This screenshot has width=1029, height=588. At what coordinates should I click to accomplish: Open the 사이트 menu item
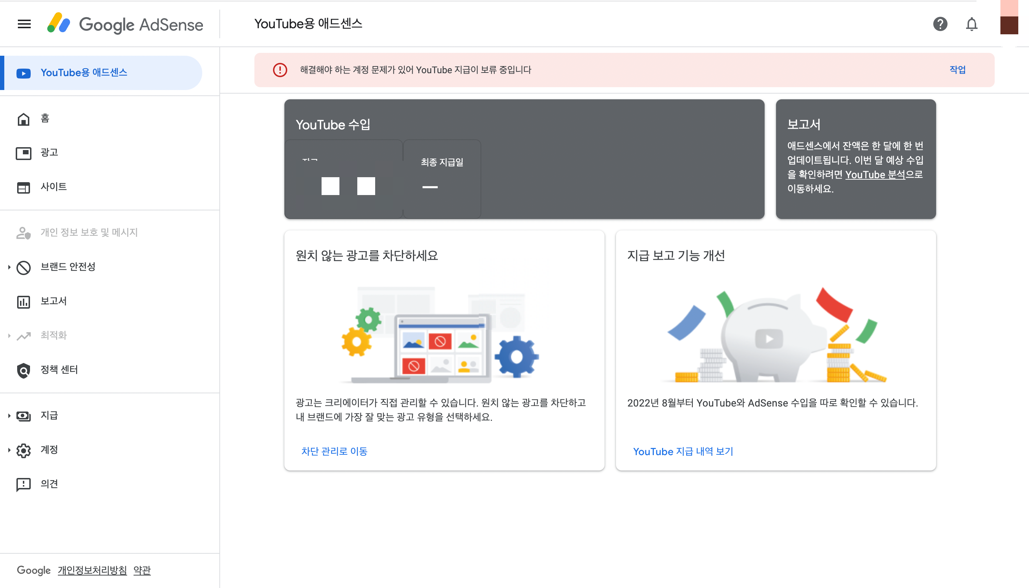tap(53, 187)
